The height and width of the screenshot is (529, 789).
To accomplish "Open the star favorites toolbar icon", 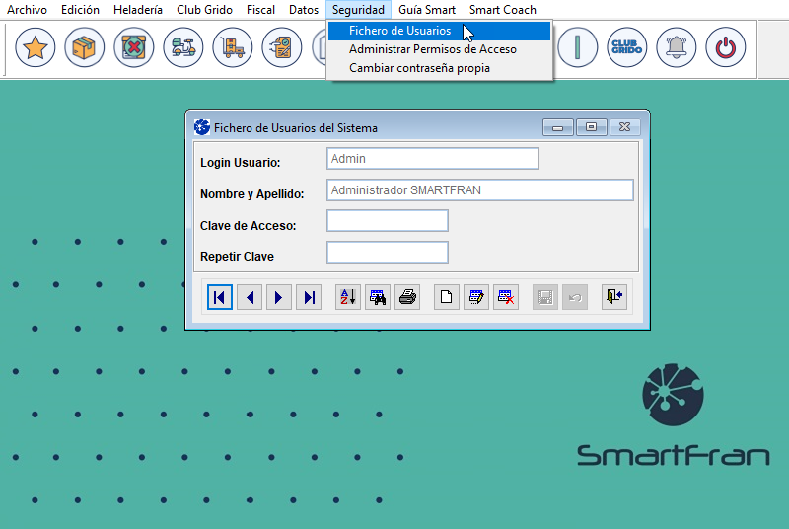I will 36,47.
